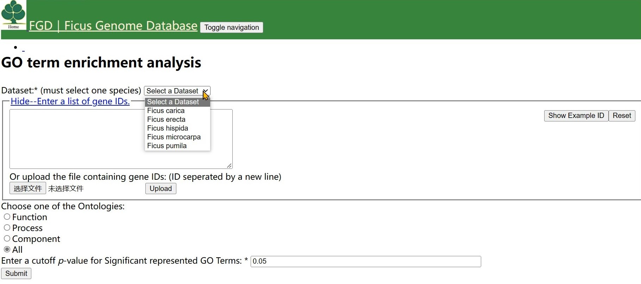Choose Ficus pumila from the list
The height and width of the screenshot is (284, 641).
[167, 146]
